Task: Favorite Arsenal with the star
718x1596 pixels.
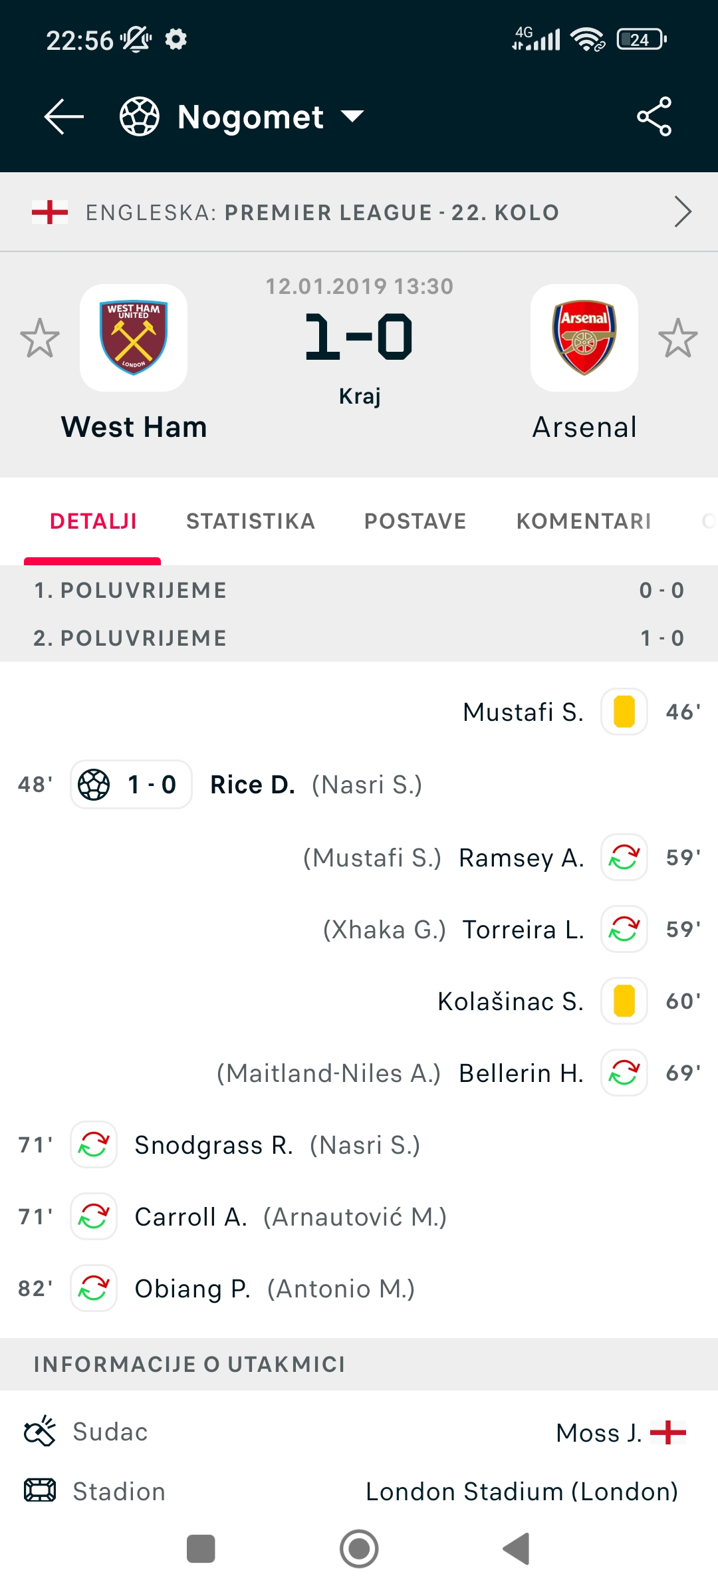Action: 677,338
